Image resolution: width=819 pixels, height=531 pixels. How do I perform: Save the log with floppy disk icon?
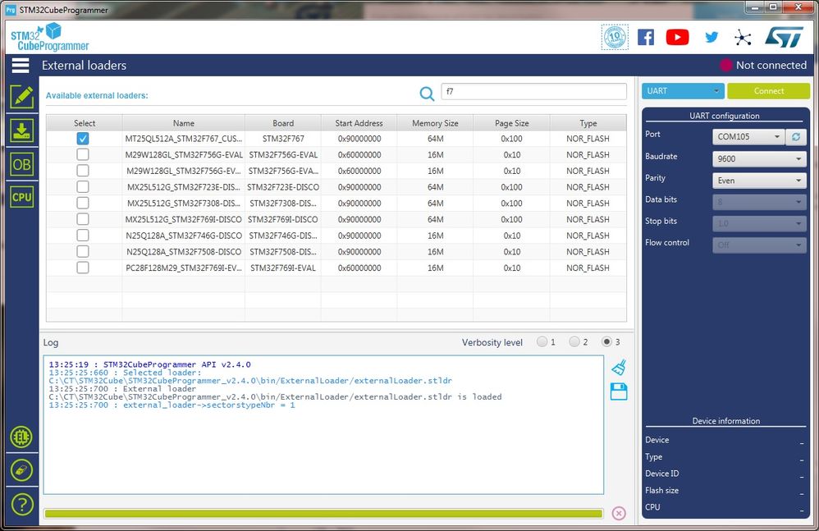(x=619, y=391)
